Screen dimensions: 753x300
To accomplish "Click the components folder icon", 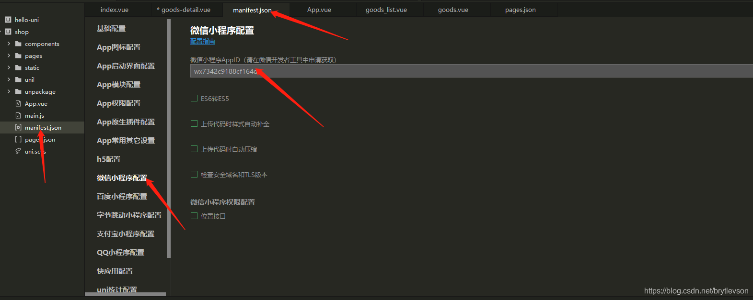I will (18, 44).
